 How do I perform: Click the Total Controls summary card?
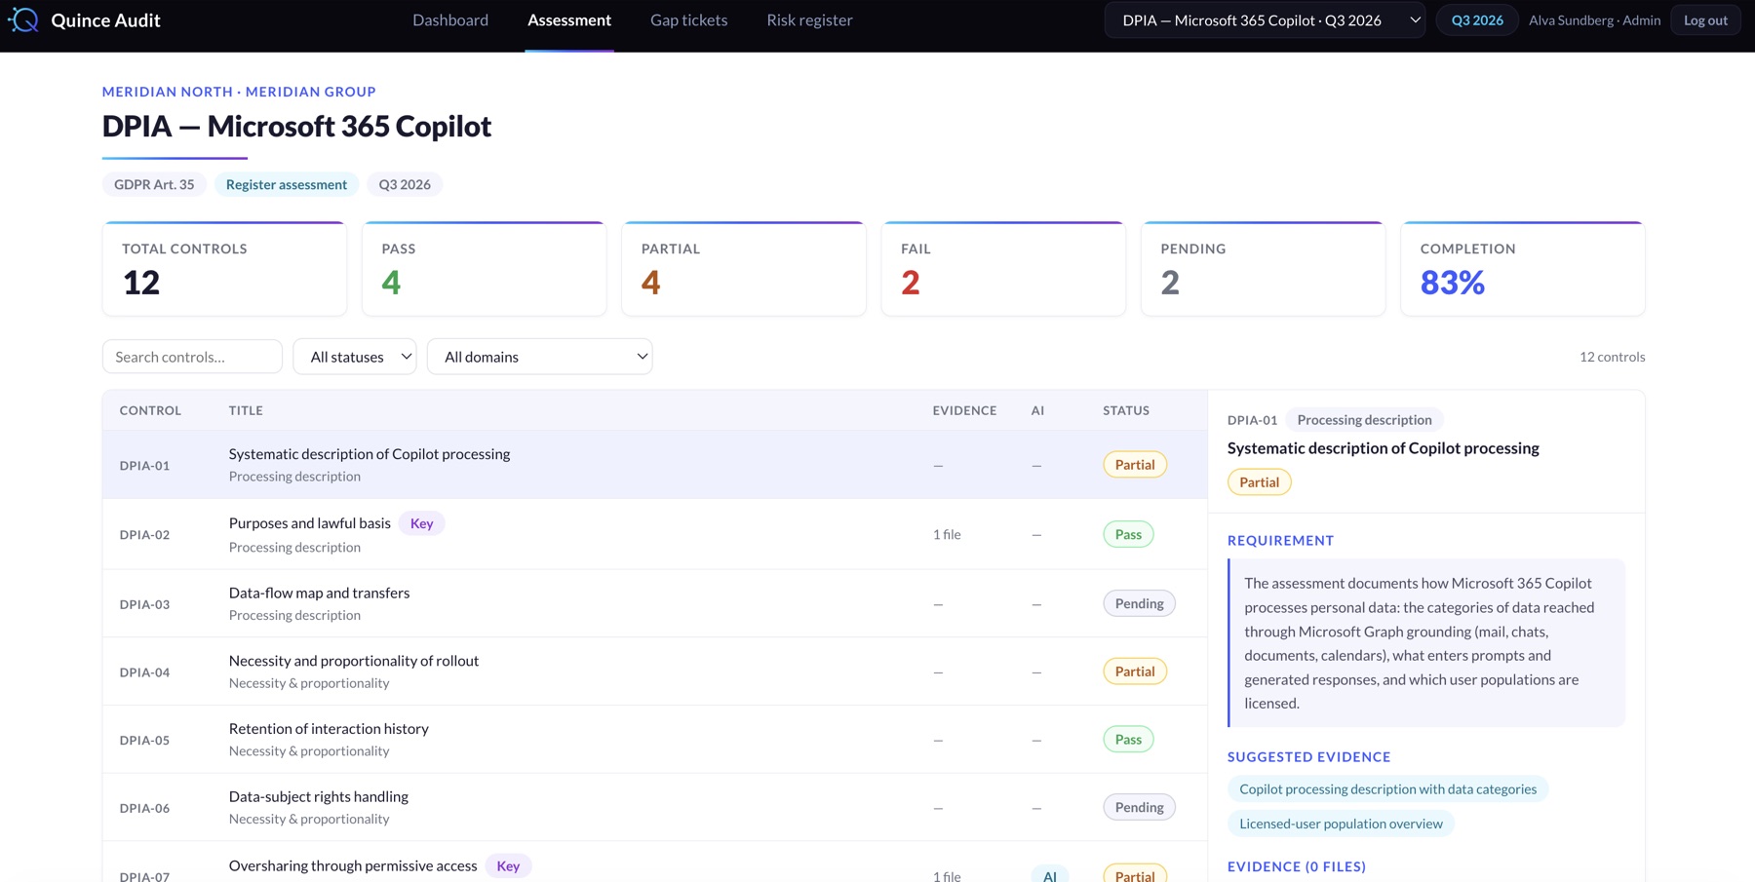click(224, 269)
